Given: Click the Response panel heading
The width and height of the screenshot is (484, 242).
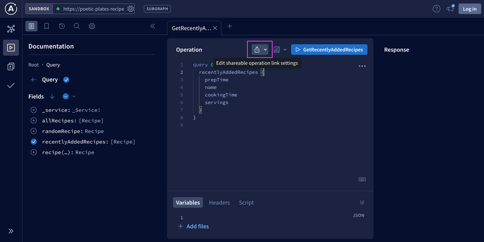Looking at the screenshot, I should 396,50.
